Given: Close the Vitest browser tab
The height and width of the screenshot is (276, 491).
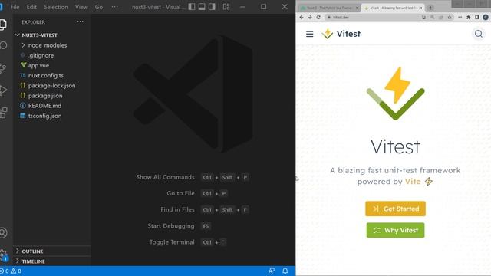Looking at the screenshot, I should pos(420,8).
